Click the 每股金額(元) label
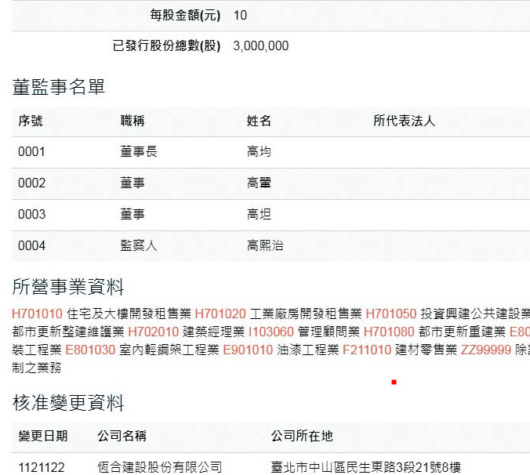Image resolution: width=530 pixels, height=475 pixels. coord(185,15)
